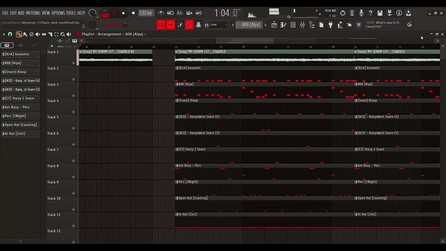Expand arrow left of pattern selector
Screen dimensions: 446x251
click(x=233, y=25)
